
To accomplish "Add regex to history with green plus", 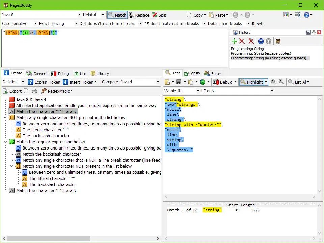I will 234,41.
